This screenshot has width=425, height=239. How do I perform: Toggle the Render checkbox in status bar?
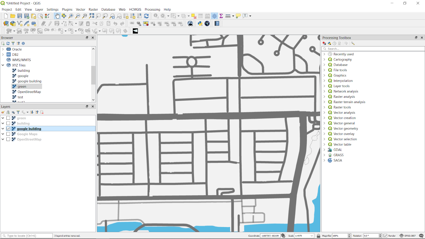(385, 236)
